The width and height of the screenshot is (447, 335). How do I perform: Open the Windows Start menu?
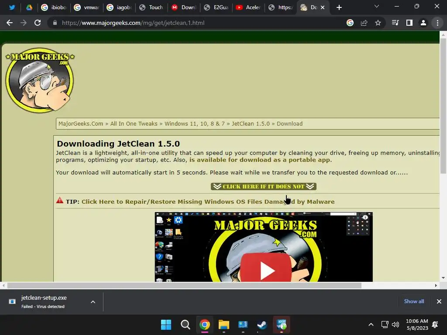(x=166, y=325)
